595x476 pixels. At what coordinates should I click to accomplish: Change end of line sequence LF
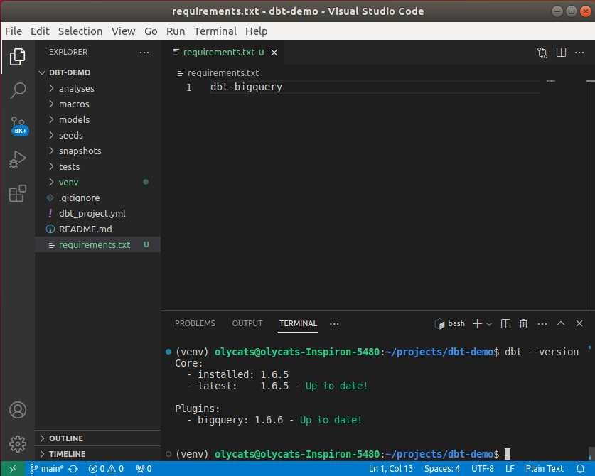(x=510, y=469)
